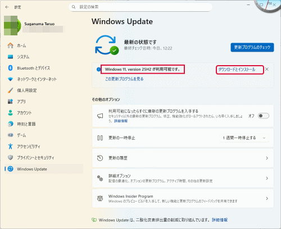Screen dimensions: 281x229
Task: Click その他のオプション heading
Action: pyautogui.click(x=106, y=99)
